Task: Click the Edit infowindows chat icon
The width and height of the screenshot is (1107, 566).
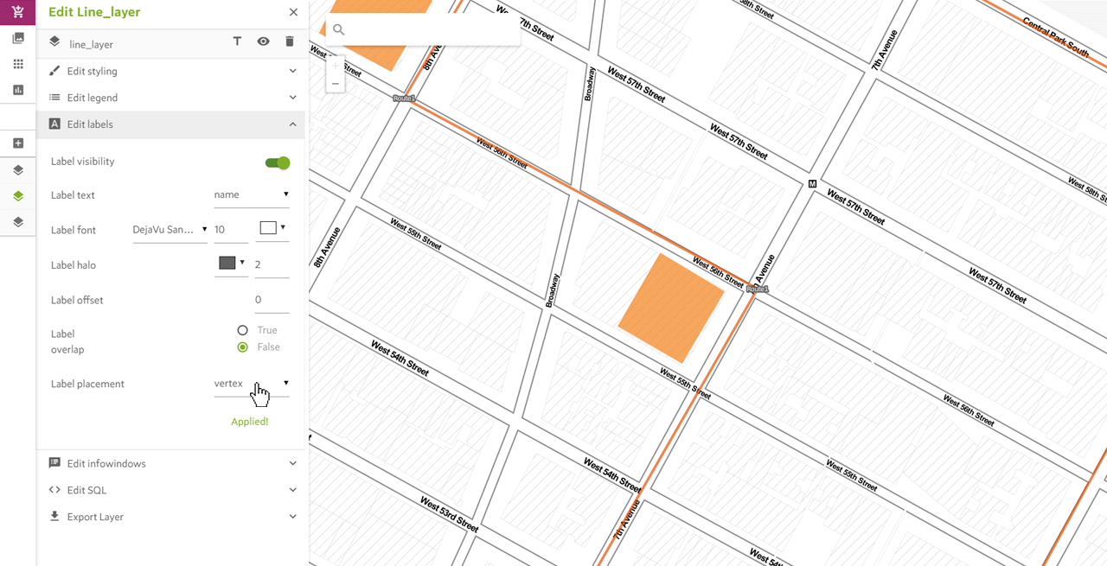Action: tap(54, 463)
